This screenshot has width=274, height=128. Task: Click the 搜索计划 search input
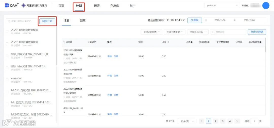(x=228, y=32)
